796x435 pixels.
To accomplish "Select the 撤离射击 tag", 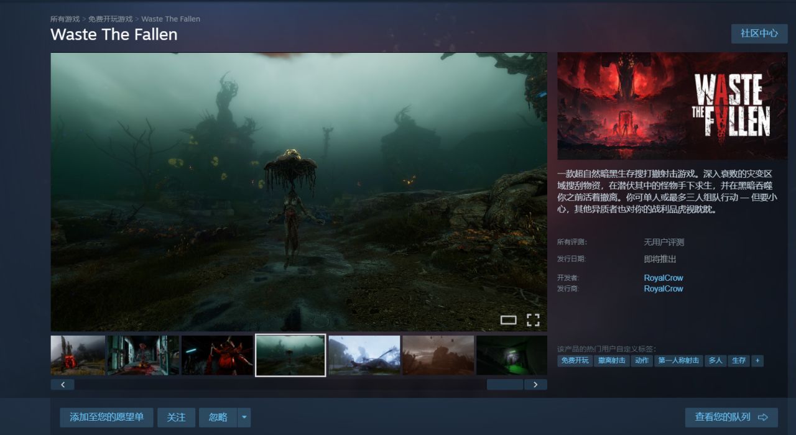I will (x=612, y=360).
